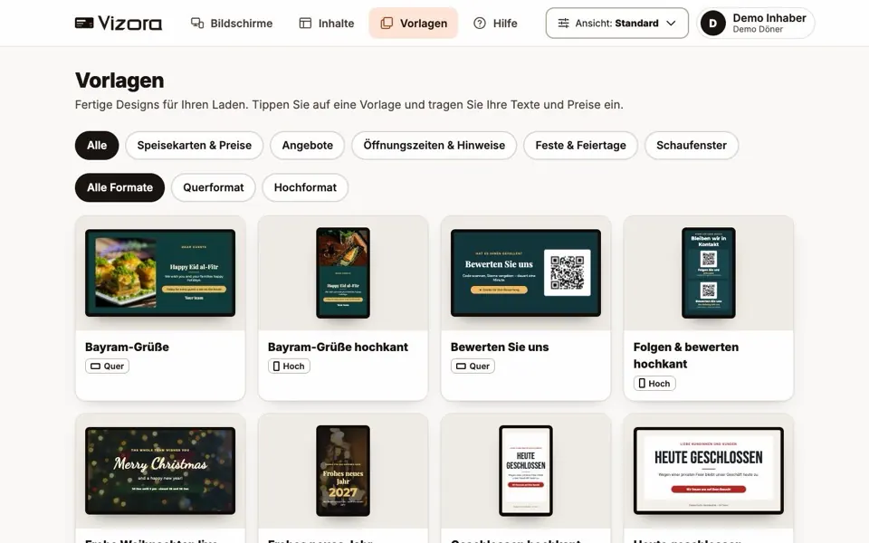
Task: Click the Bayram-Grüße hochkant title text
Action: coord(338,347)
